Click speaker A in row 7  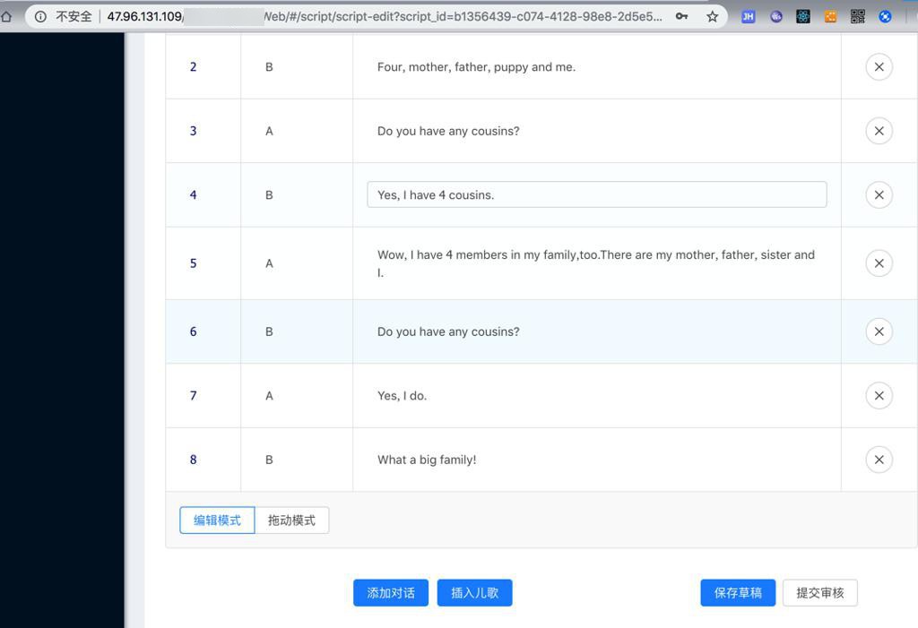click(x=269, y=396)
